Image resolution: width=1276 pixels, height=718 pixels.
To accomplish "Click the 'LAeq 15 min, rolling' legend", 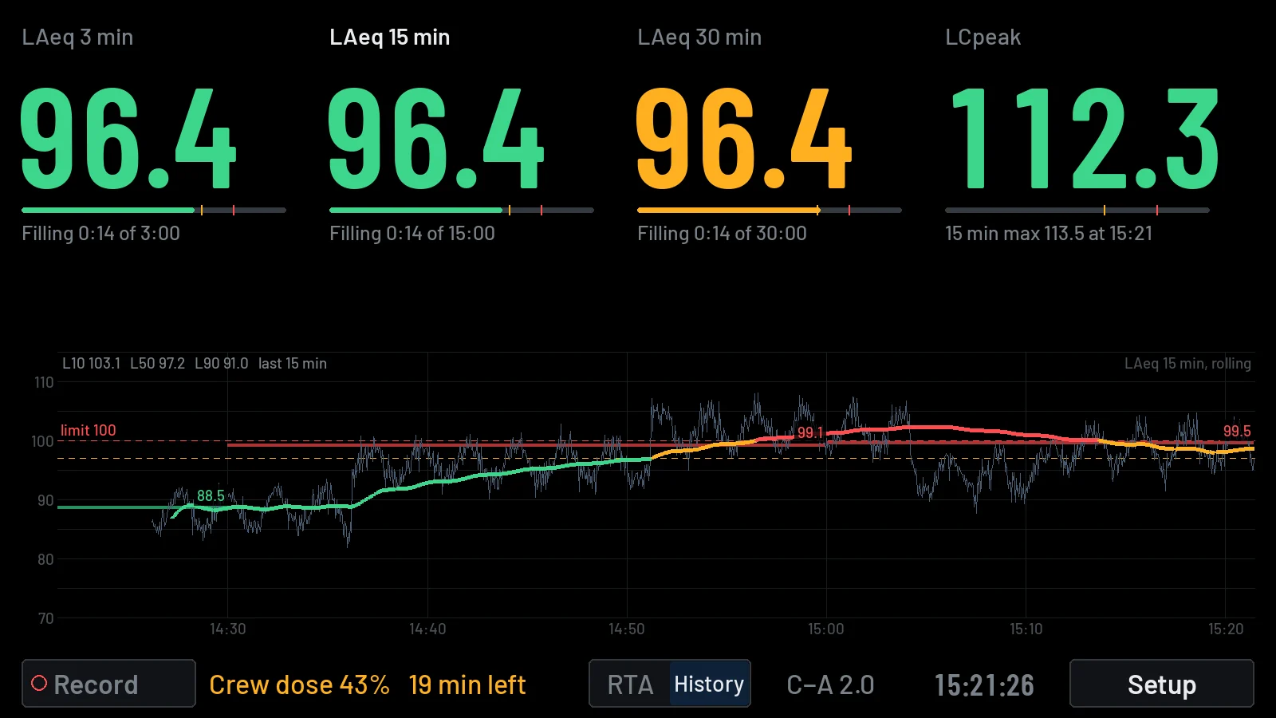I will tap(1187, 364).
